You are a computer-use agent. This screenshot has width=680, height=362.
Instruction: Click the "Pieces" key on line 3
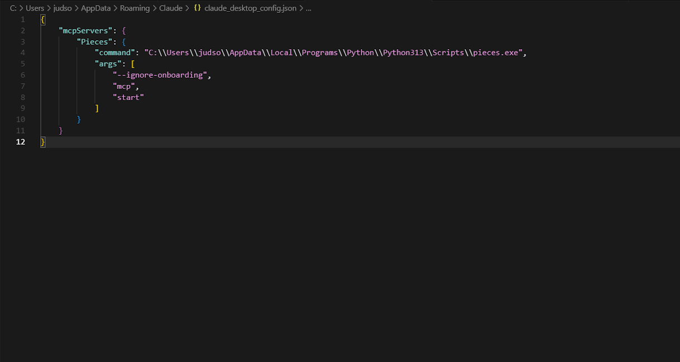pyautogui.click(x=94, y=42)
